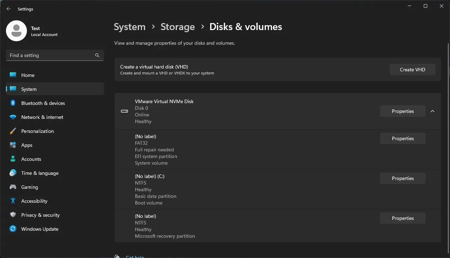Click the search magnifier icon

point(97,55)
